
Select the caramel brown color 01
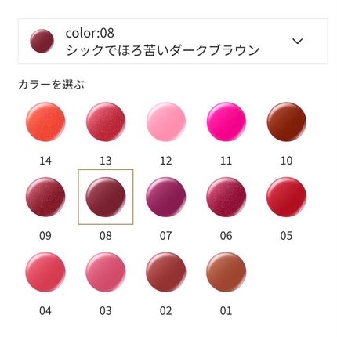click(x=226, y=272)
